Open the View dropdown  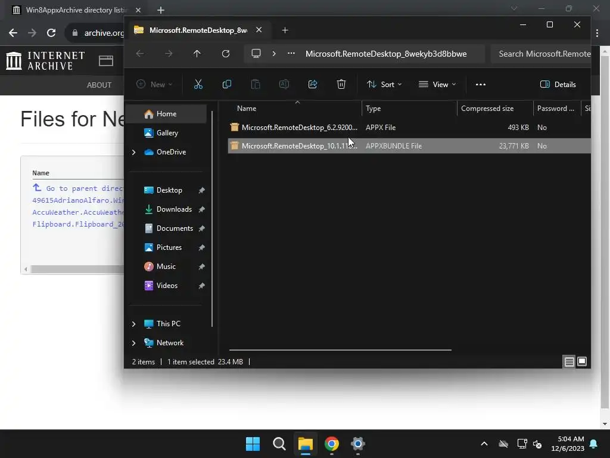click(437, 84)
